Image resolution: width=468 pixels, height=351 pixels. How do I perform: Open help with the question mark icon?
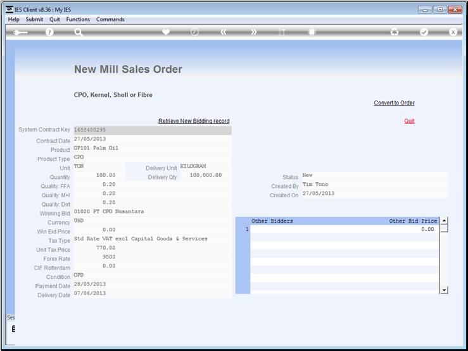(x=49, y=32)
